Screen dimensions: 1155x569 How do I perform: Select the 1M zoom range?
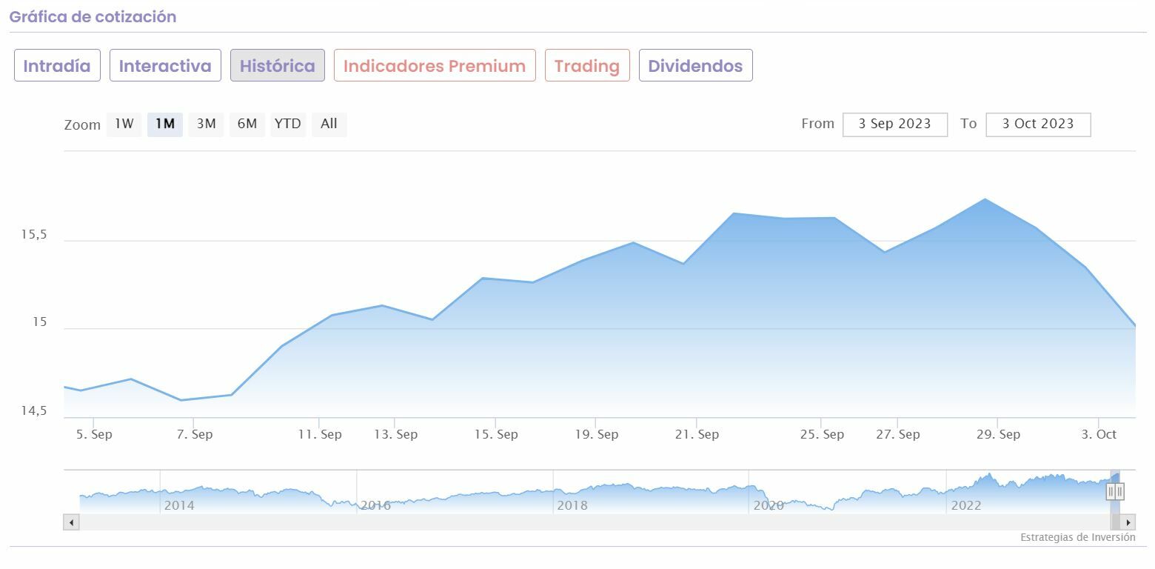[x=164, y=124]
